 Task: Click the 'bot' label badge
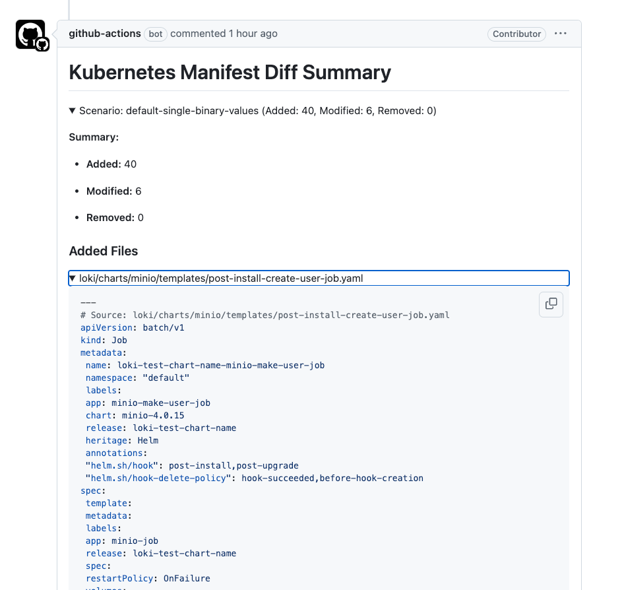tap(156, 34)
